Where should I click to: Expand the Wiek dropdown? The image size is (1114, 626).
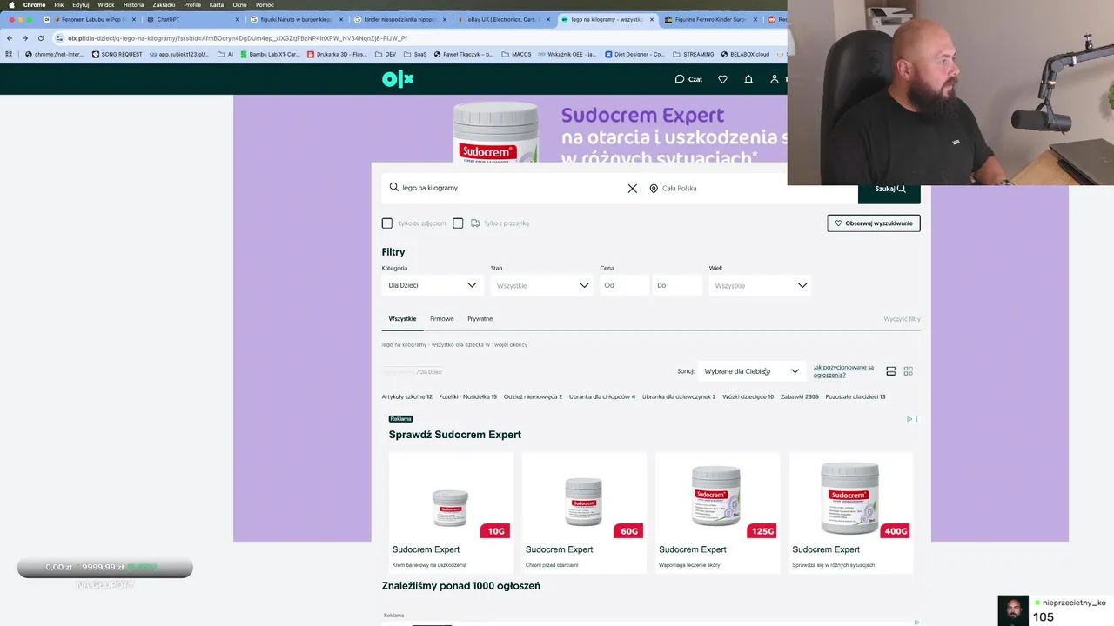click(x=760, y=285)
